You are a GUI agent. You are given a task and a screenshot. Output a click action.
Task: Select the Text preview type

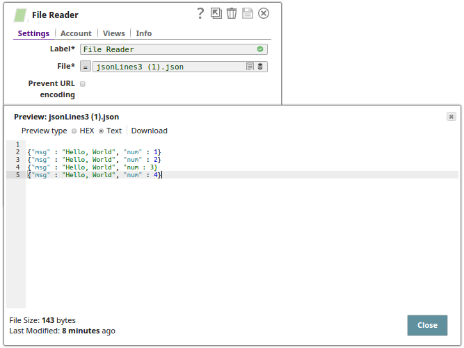coord(101,131)
